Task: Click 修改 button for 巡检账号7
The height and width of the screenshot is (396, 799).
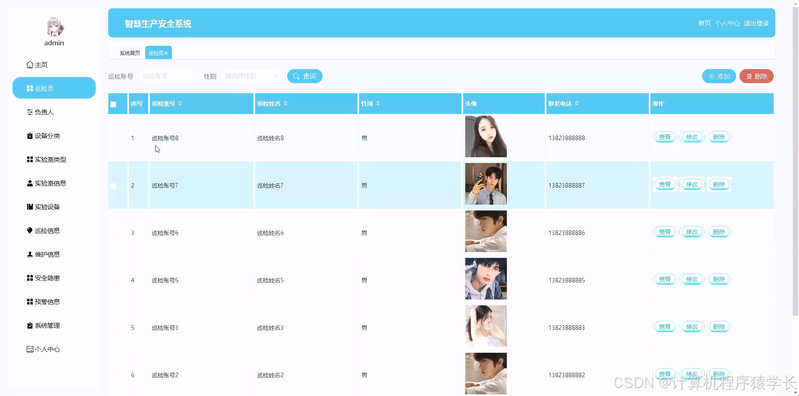Action: pyautogui.click(x=692, y=184)
